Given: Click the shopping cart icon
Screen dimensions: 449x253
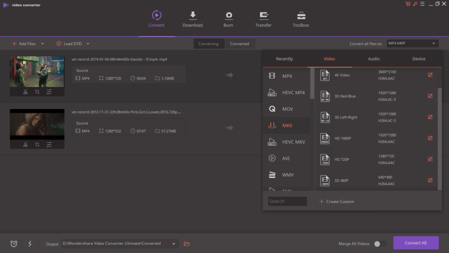Looking at the screenshot, I should click(408, 4).
